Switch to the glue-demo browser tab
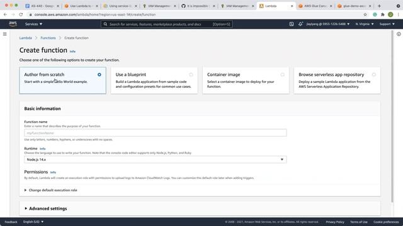 pyautogui.click(x=354, y=6)
